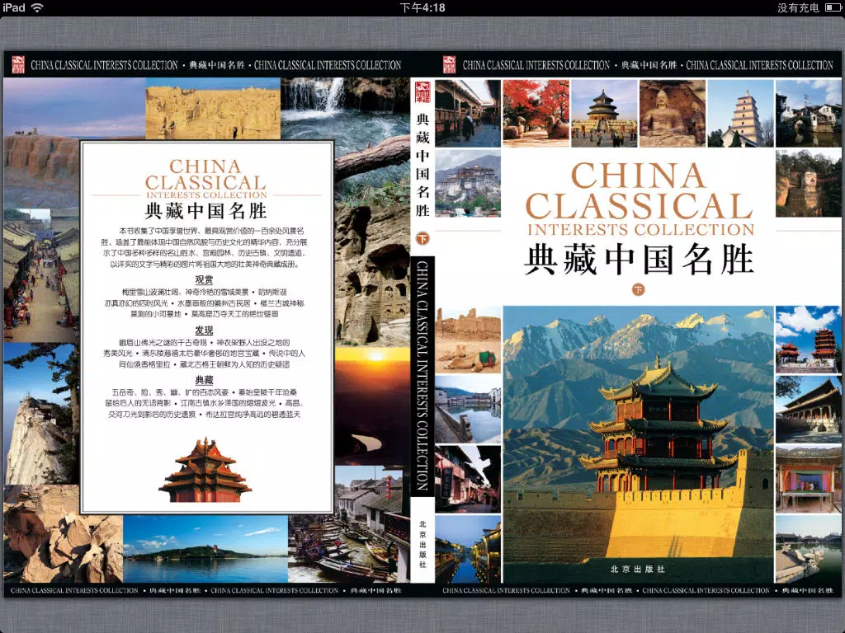Tap the red seal logo atop the spine
Viewport: 845px width, 633px height.
pos(422,92)
